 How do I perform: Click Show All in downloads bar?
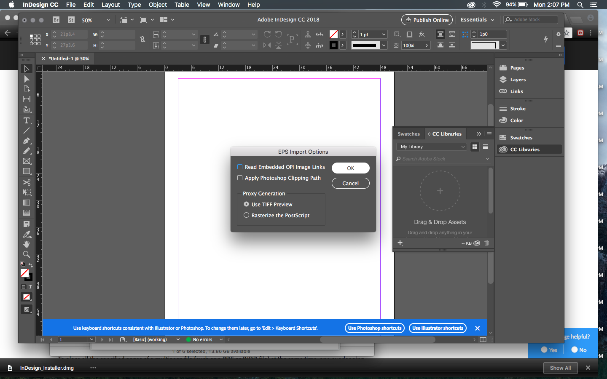[x=560, y=368]
